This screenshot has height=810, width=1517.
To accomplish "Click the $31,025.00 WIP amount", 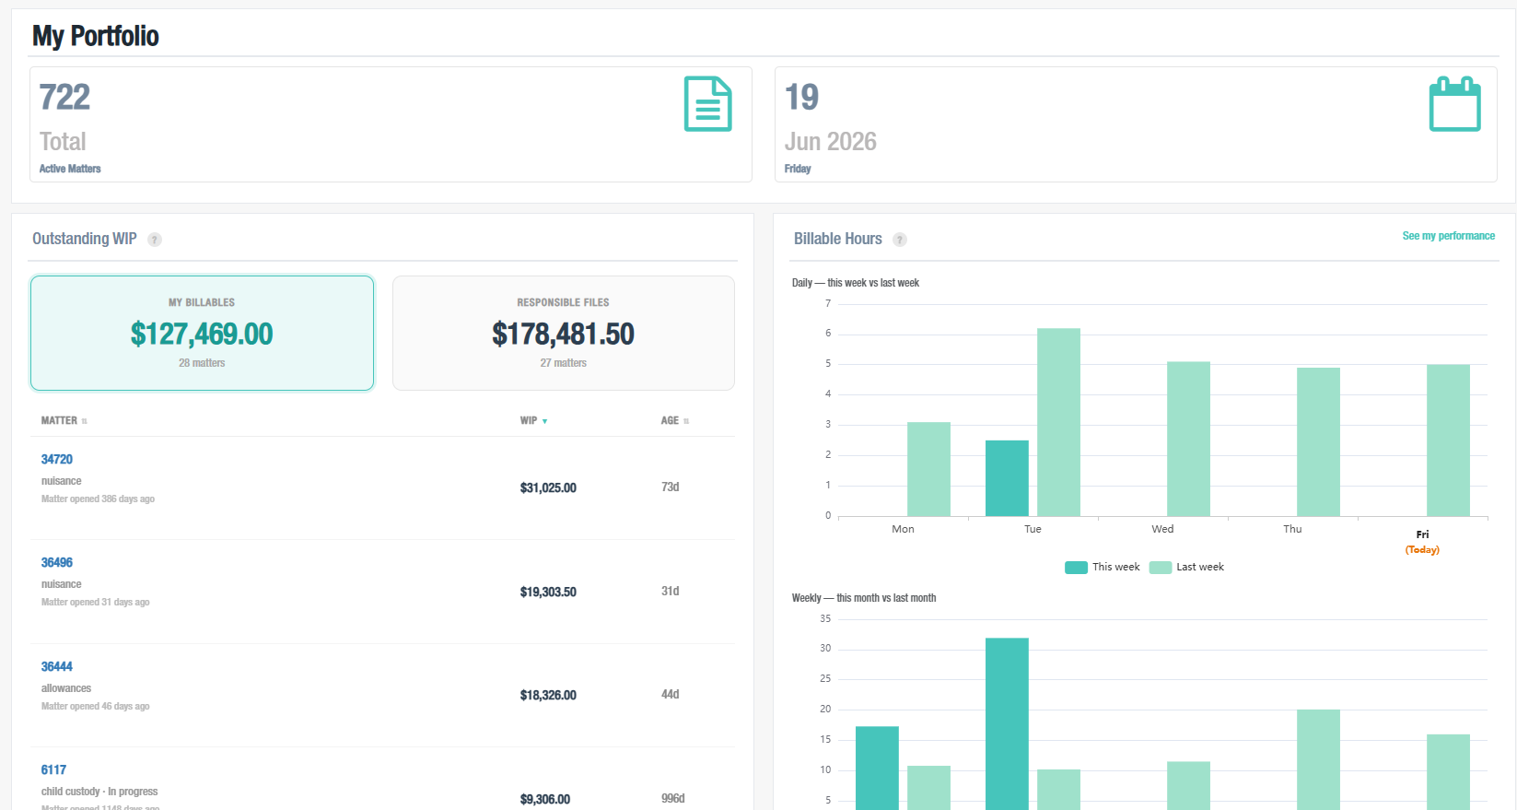I will [x=548, y=487].
